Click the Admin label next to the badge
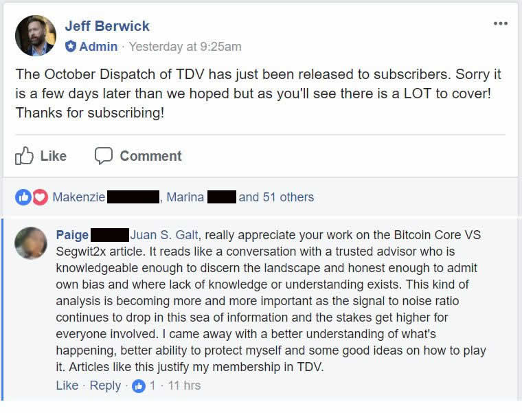 [x=98, y=47]
